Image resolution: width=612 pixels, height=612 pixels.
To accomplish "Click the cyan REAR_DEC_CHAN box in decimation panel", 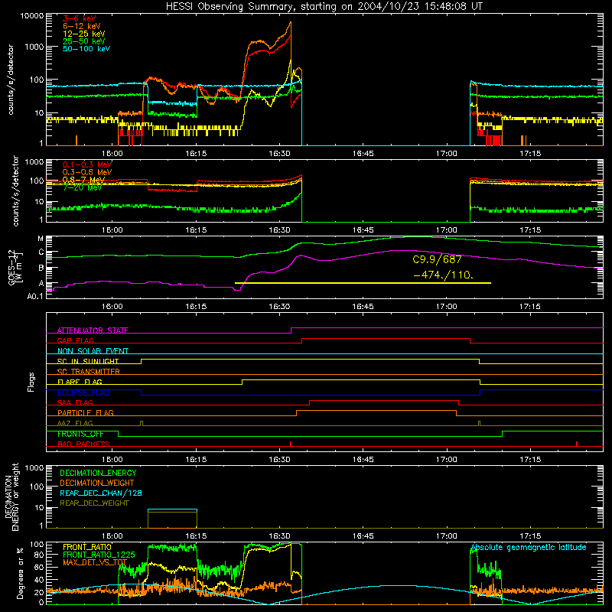I will click(173, 509).
